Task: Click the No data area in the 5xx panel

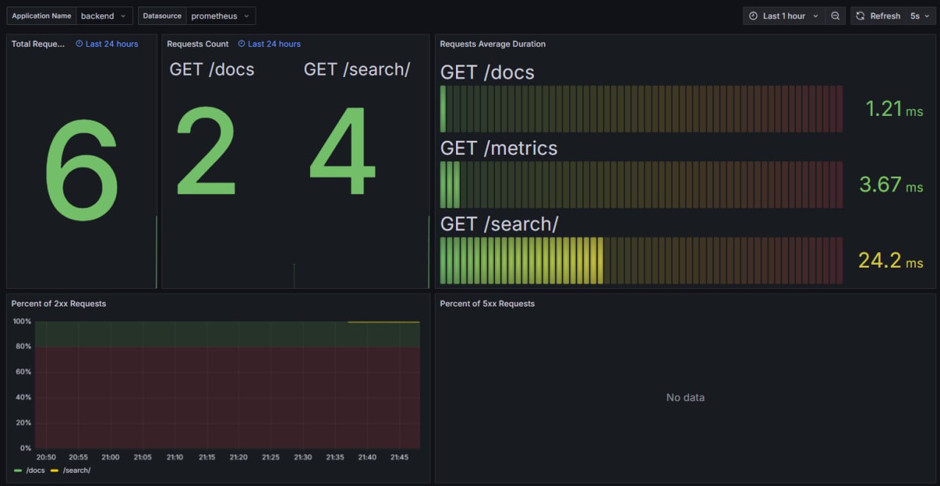Action: pyautogui.click(x=685, y=397)
